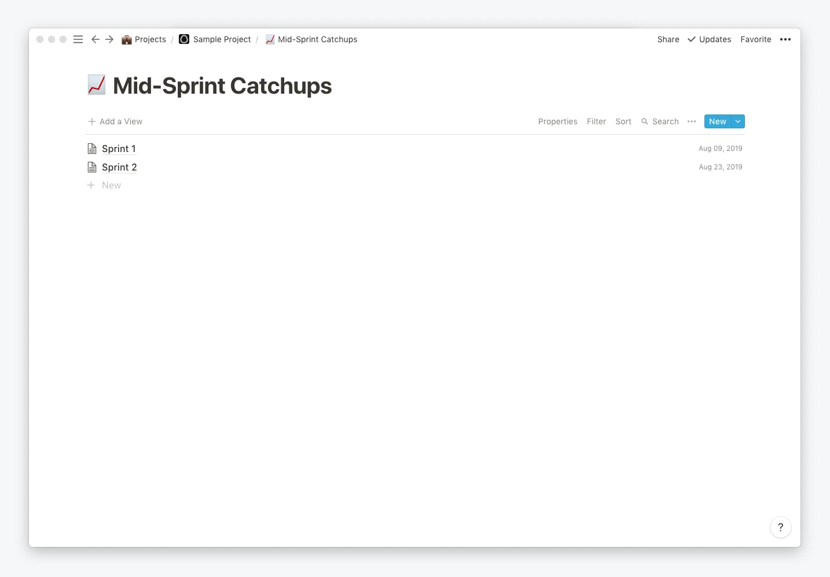Open the page options three-dot menu
The height and width of the screenshot is (577, 830).
tap(785, 39)
